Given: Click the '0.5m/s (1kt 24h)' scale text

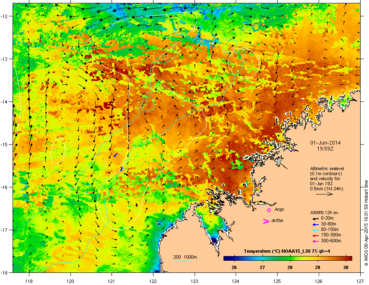Looking at the screenshot, I should (326, 189).
